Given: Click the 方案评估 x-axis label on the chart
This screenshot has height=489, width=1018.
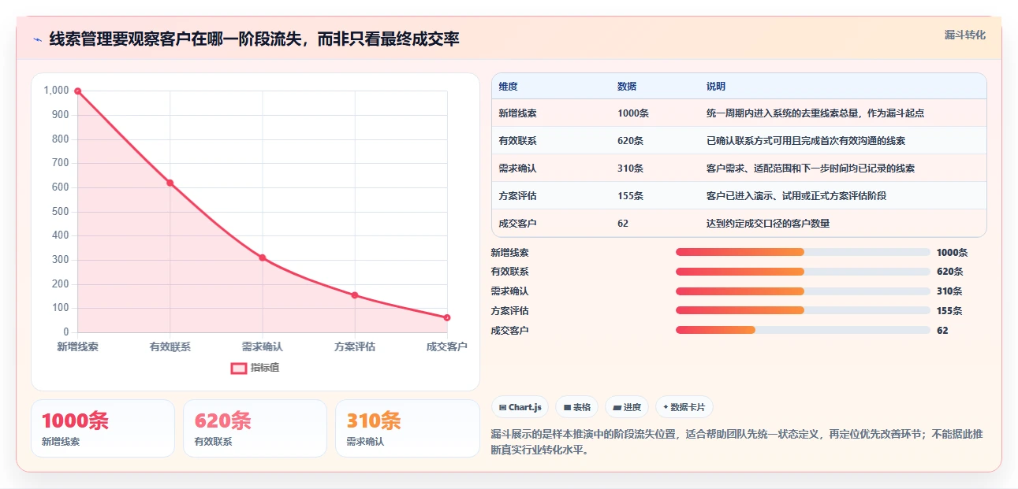Looking at the screenshot, I should point(355,346).
